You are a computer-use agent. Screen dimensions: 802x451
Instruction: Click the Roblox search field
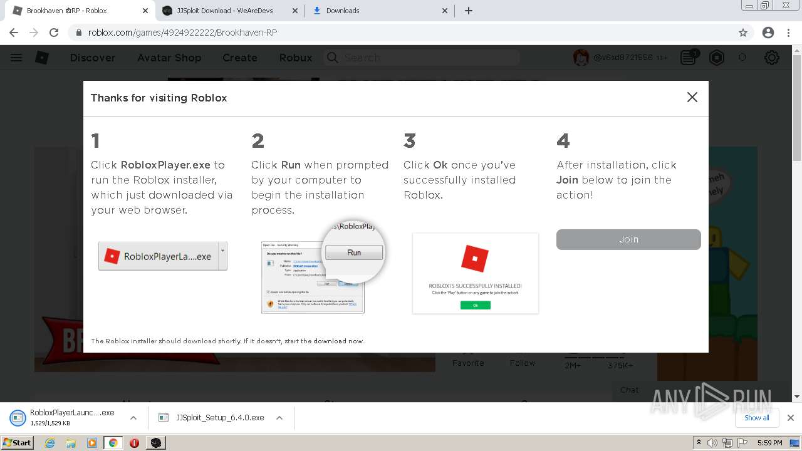422,58
